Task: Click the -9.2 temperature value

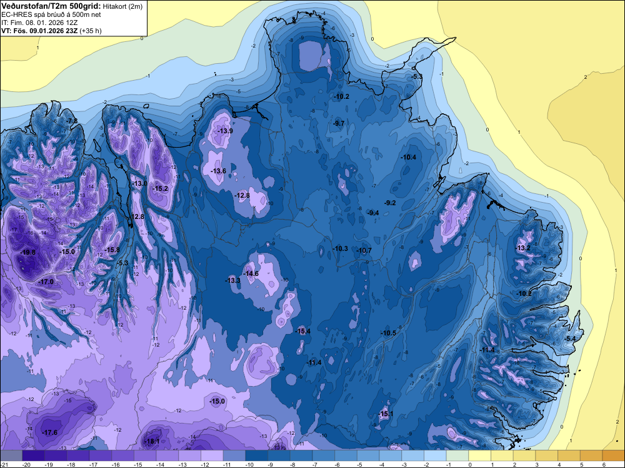Action: click(390, 203)
